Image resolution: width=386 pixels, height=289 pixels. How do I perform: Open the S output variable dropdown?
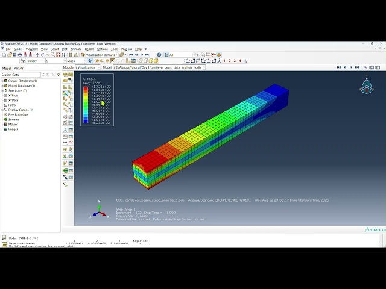coord(56,61)
